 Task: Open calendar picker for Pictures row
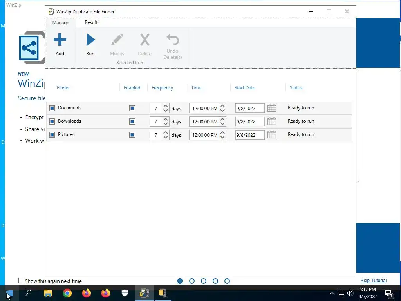(272, 135)
